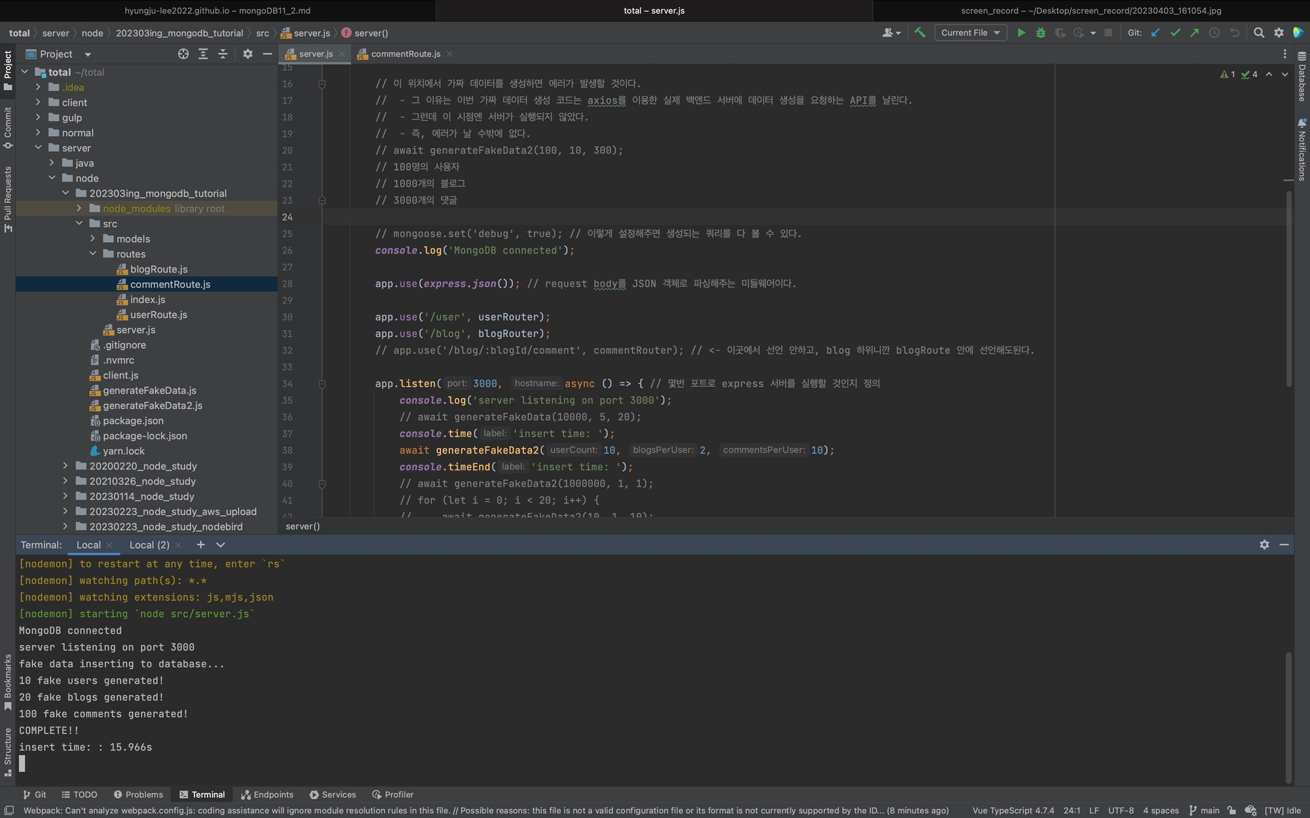Open the Current File run configuration dropdown
The image size is (1310, 818).
[970, 33]
